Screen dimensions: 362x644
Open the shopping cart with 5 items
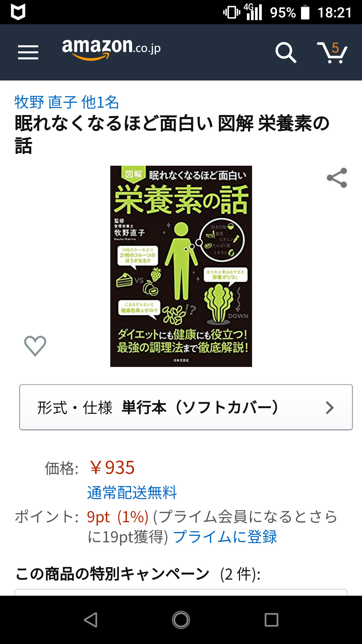point(332,52)
